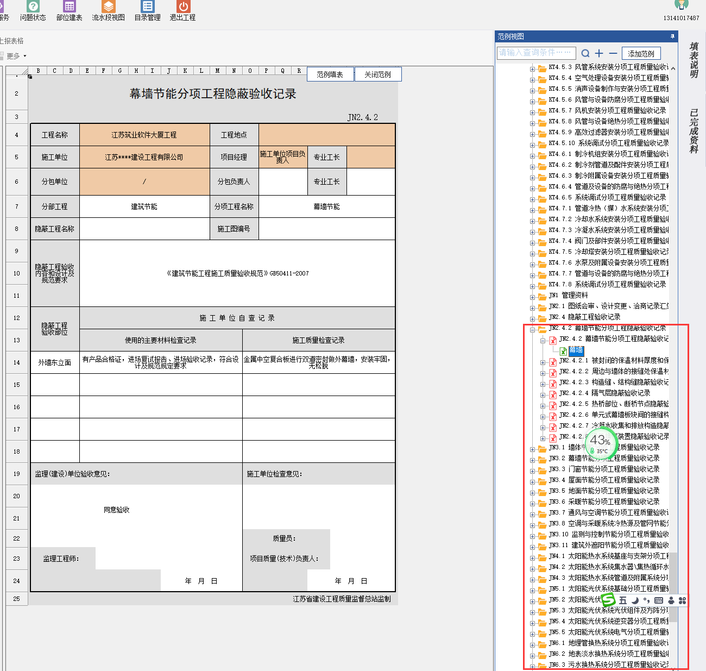
Task: Toggle the punctuation icon on IME bar
Action: pos(646,600)
